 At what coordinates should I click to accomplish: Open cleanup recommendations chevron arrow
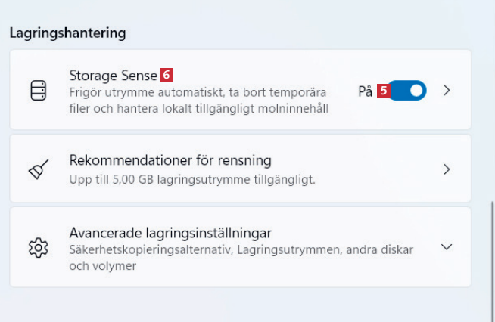447,169
